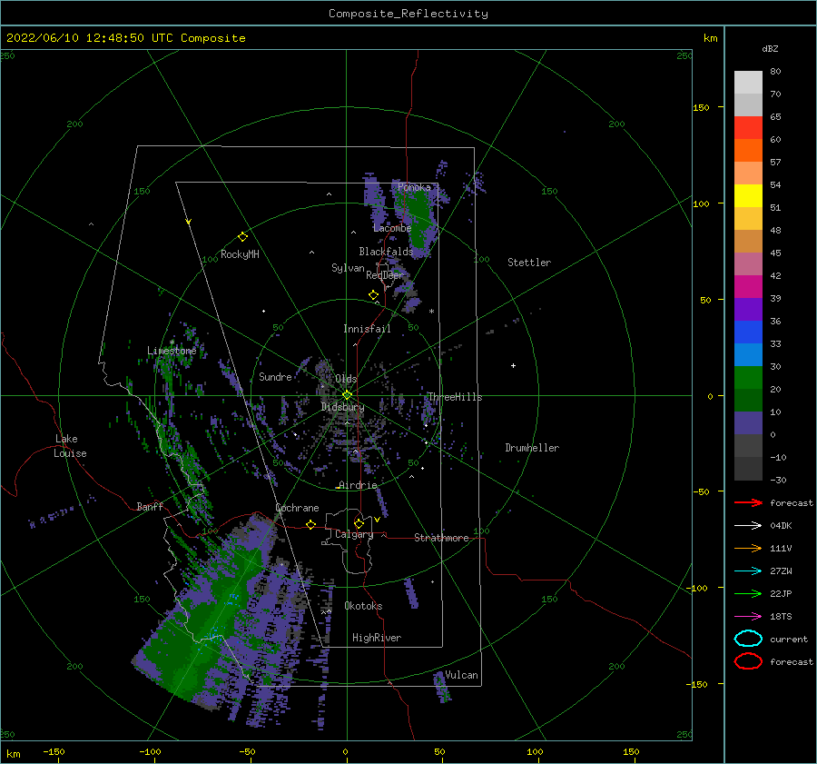Image resolution: width=817 pixels, height=764 pixels.
Task: Click the Innisfail town label
Action: (x=367, y=329)
